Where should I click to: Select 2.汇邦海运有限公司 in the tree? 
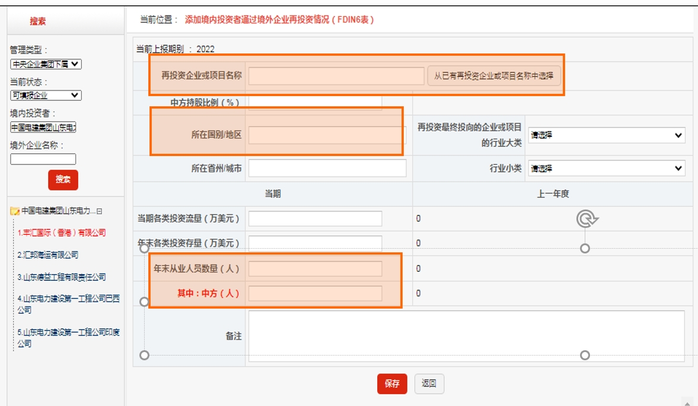48,255
